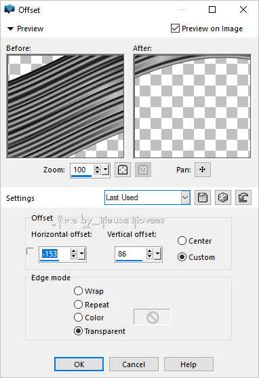Screen dimensions: 259x378
Task: Open the Vertical offset slider dropdown arrow
Action: [158, 254]
